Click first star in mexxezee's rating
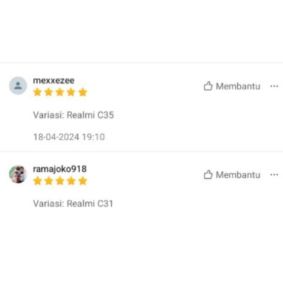Image resolution: width=283 pixels, height=283 pixels. pos(37,92)
